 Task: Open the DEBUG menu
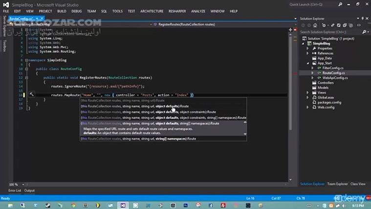(76, 11)
